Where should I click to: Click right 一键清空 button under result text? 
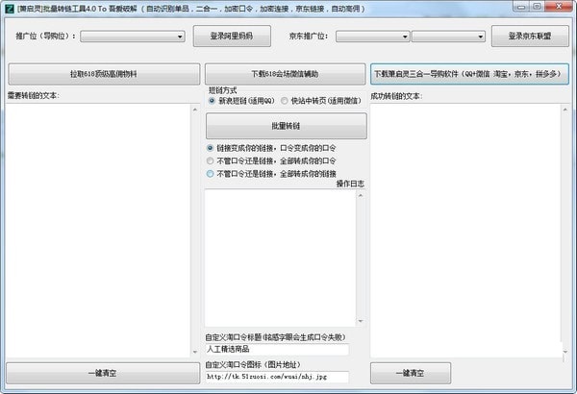(x=411, y=373)
